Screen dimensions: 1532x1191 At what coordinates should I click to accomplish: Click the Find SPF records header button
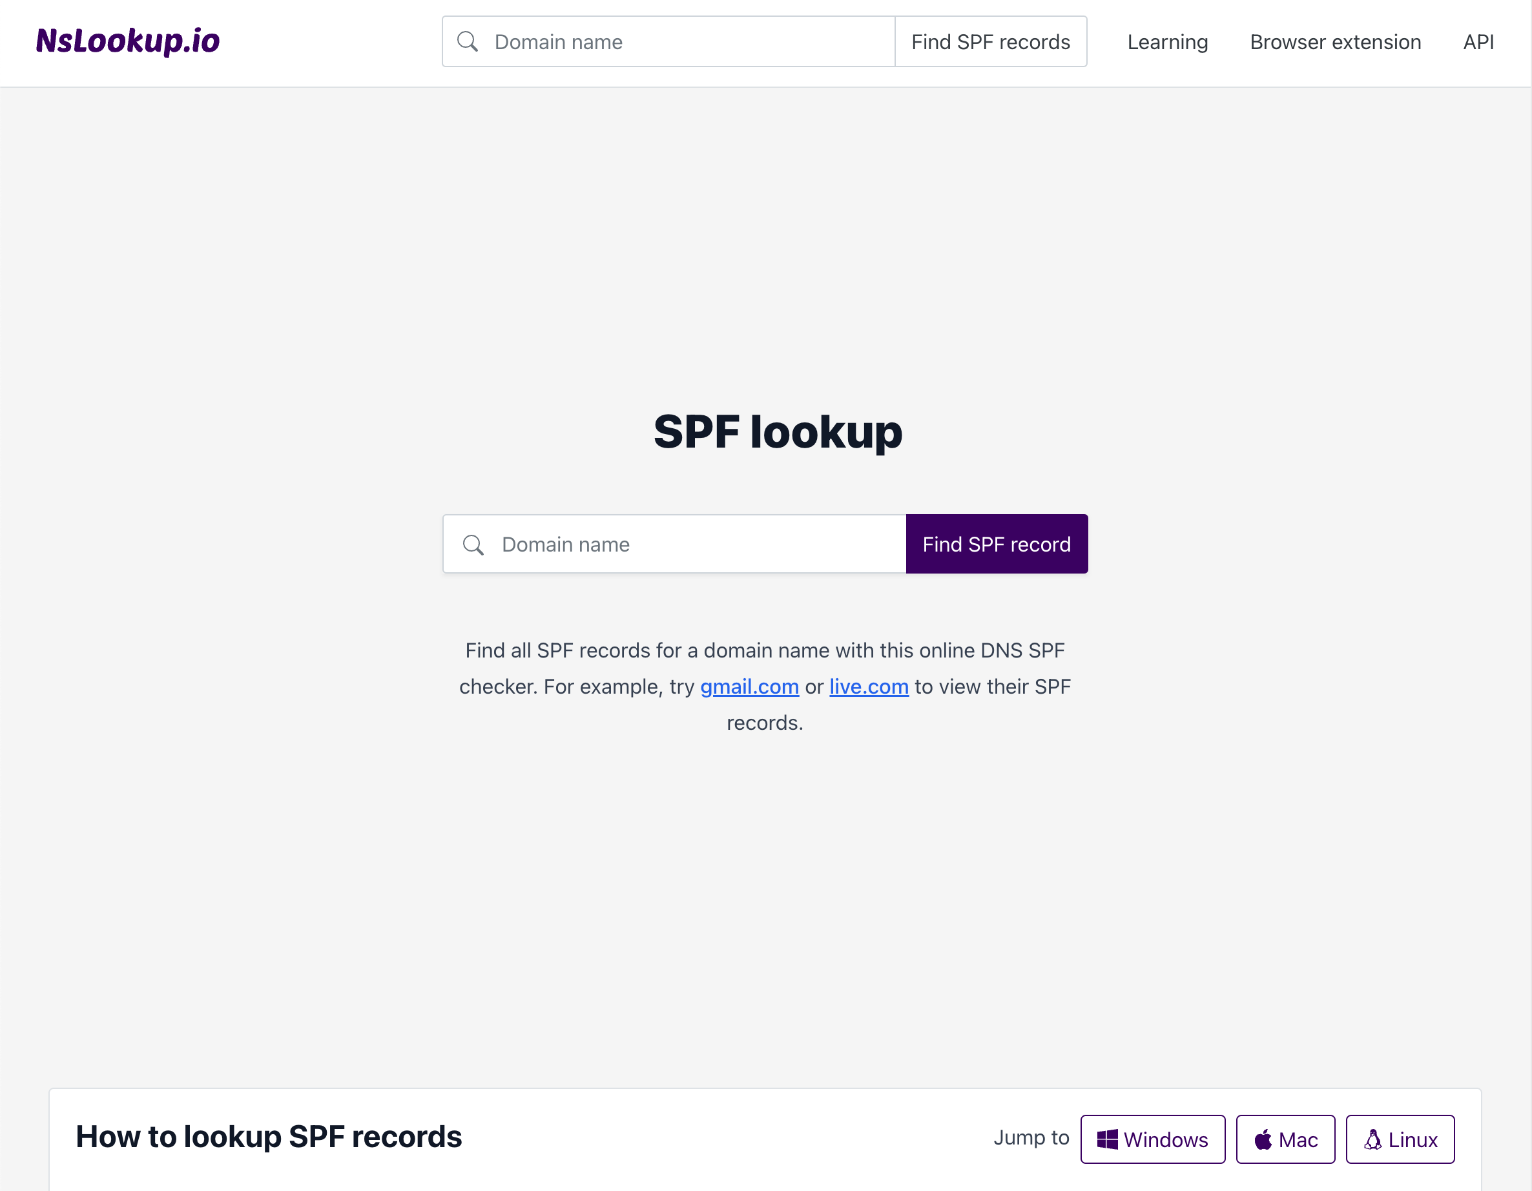[991, 41]
